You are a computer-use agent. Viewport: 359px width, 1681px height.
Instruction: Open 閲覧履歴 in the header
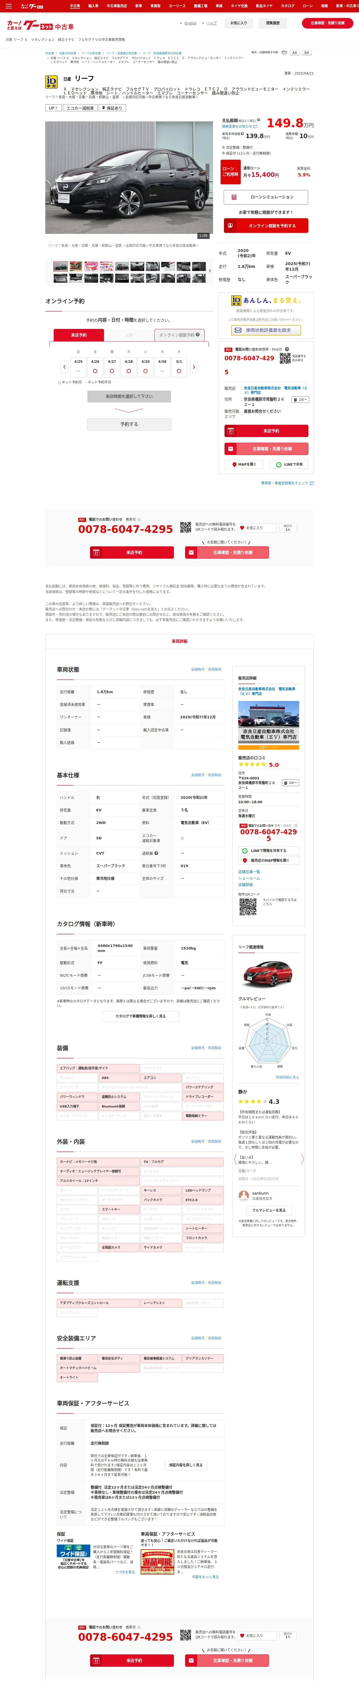point(272,23)
